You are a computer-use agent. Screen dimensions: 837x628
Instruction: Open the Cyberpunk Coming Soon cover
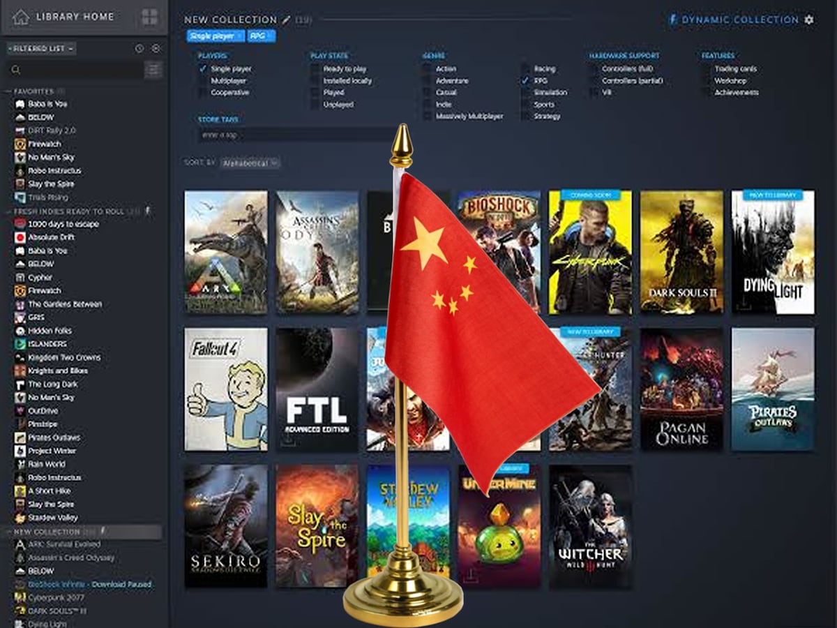591,252
